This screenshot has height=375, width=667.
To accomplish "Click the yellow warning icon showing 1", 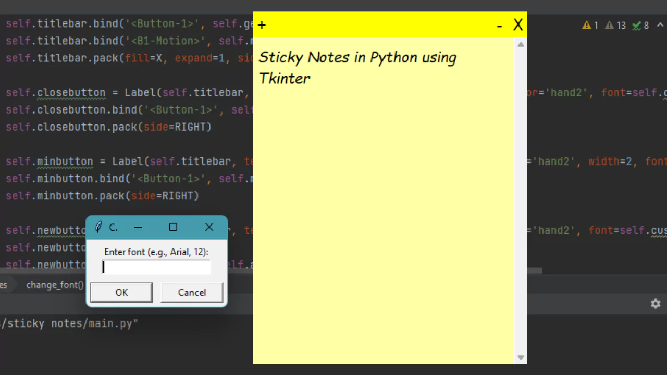I will point(588,24).
